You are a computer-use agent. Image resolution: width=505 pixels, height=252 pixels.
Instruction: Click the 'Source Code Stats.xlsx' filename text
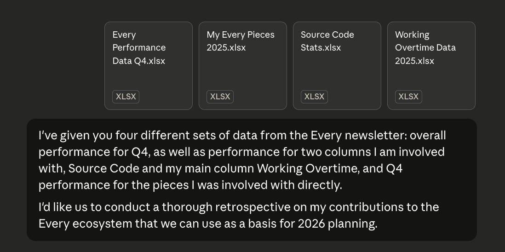point(327,41)
